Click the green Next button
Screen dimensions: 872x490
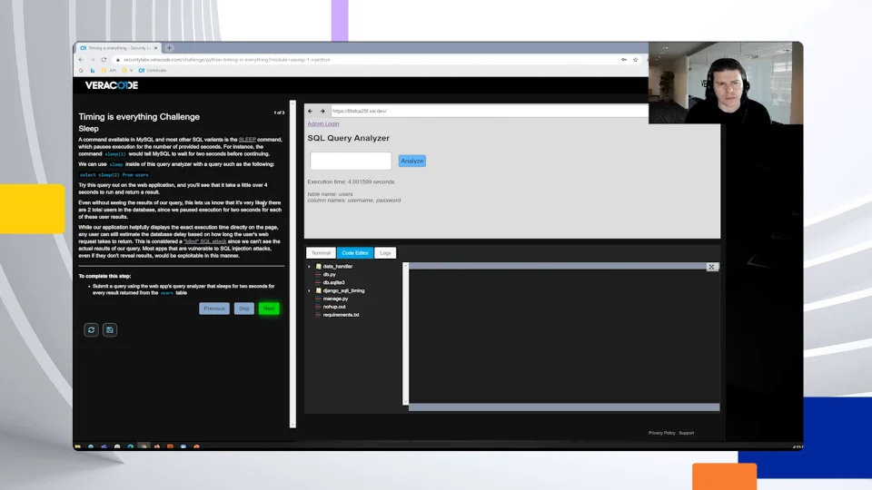[269, 309]
